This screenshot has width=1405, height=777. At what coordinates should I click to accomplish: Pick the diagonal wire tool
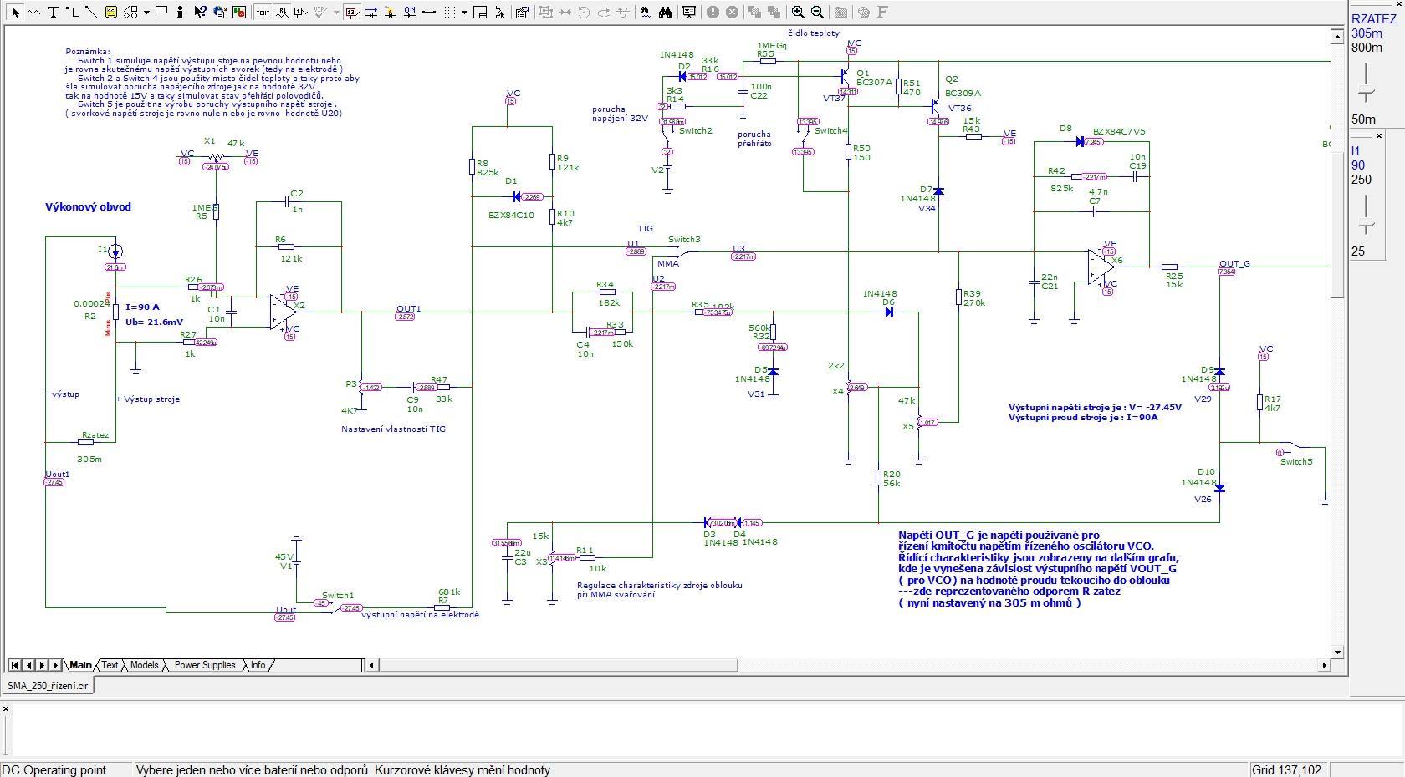click(91, 13)
